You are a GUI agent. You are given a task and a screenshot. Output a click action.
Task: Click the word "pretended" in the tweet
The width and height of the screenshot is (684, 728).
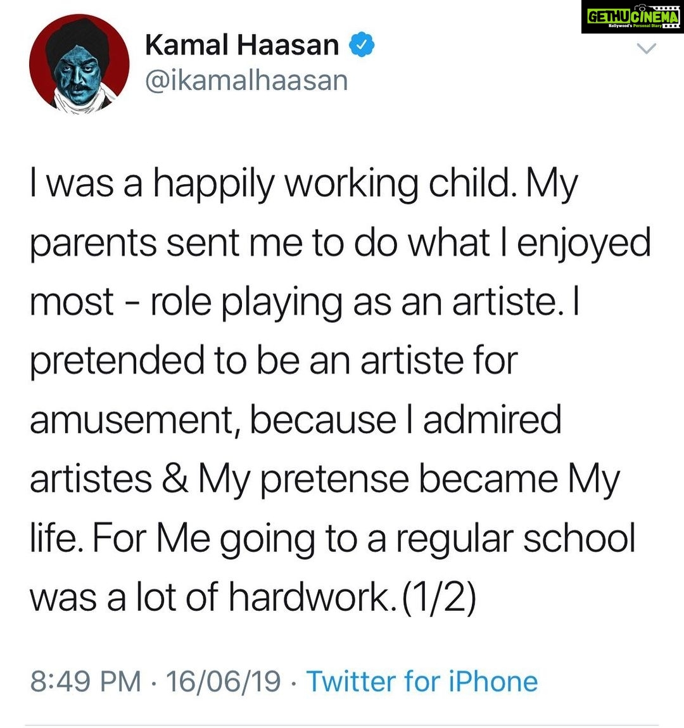pyautogui.click(x=117, y=361)
